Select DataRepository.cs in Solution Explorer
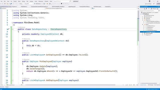The image size is (160, 90). coord(151,26)
